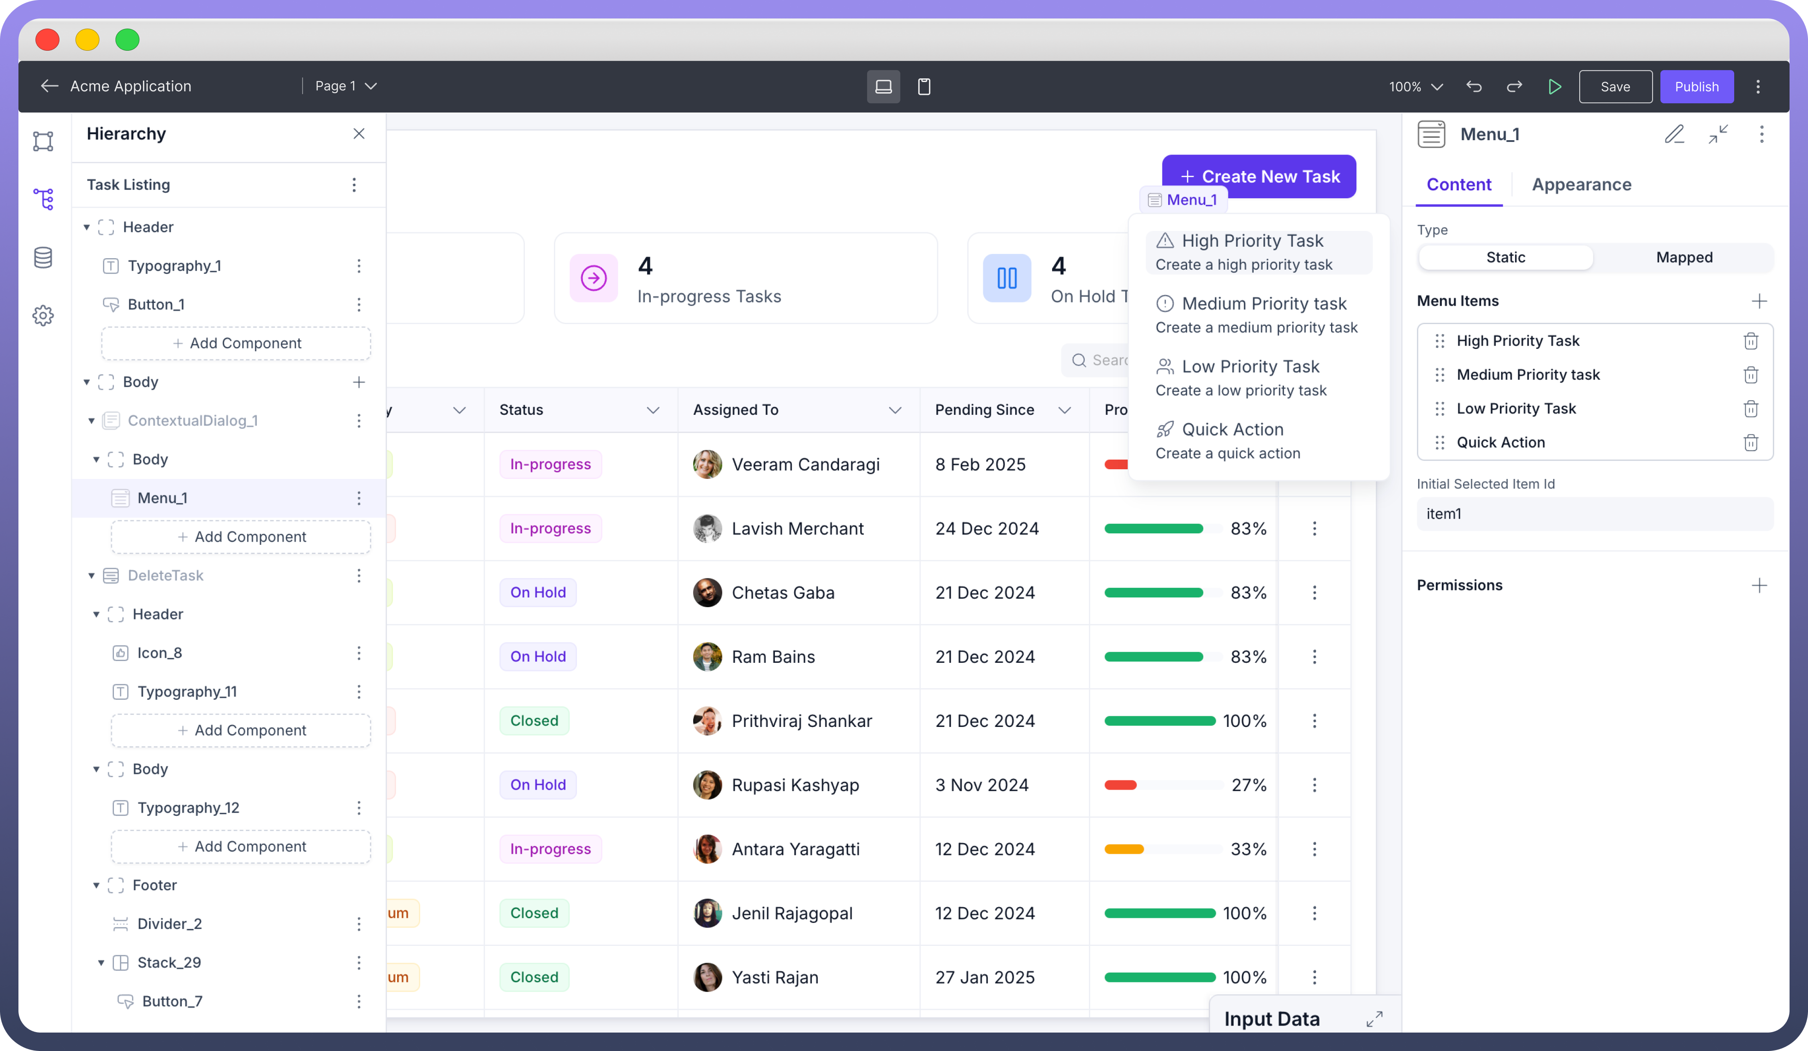1808x1051 pixels.
Task: Add a new menu item plus icon
Action: coord(1759,301)
